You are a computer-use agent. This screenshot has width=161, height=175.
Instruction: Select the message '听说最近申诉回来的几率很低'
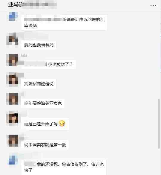point(64,22)
